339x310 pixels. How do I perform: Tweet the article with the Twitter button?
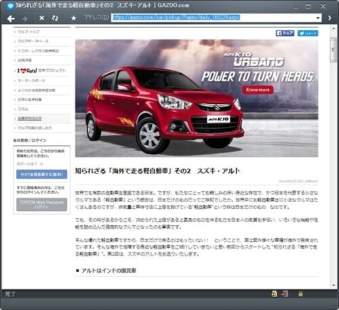click(x=308, y=33)
